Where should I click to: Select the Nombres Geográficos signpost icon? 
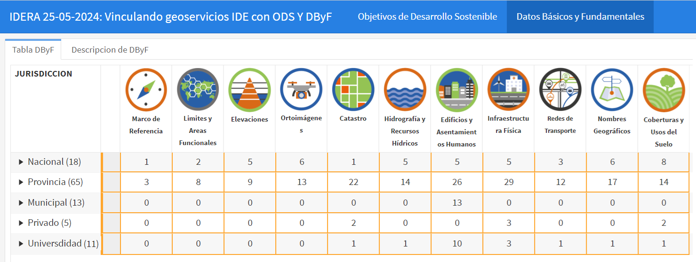612,90
